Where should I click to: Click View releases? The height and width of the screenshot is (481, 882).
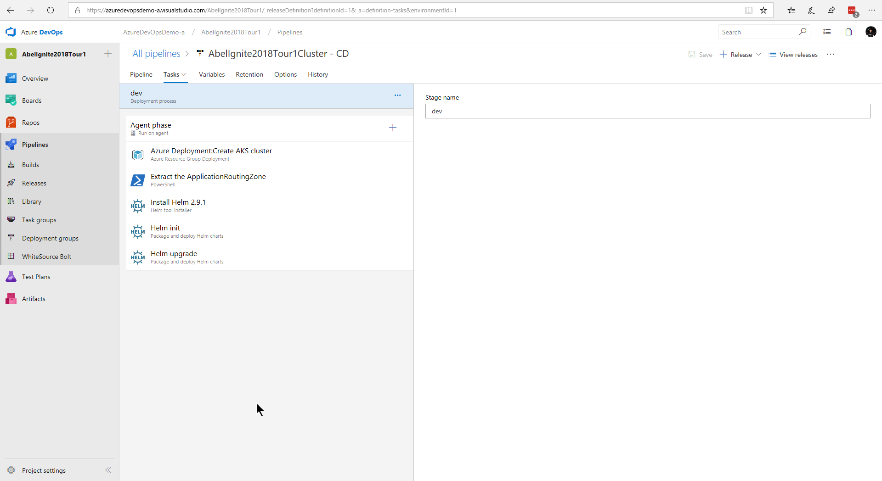coord(793,55)
